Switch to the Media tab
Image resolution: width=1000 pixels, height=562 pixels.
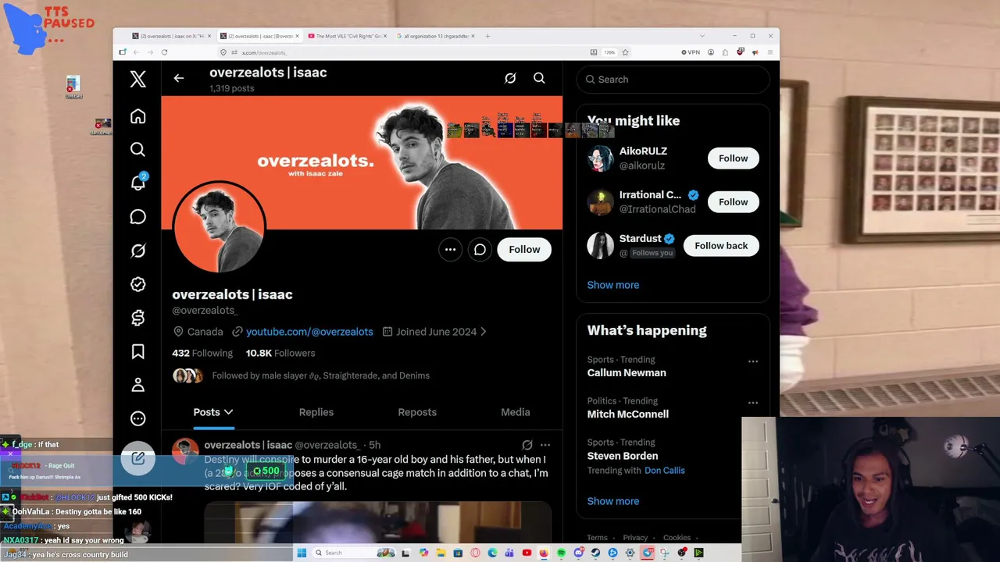516,412
